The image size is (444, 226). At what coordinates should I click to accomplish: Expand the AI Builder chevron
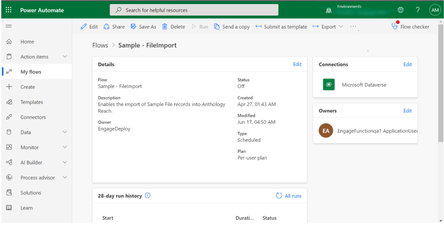point(65,162)
